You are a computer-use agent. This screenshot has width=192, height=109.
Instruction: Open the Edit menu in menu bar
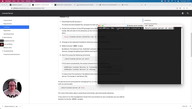[x=18, y=1]
